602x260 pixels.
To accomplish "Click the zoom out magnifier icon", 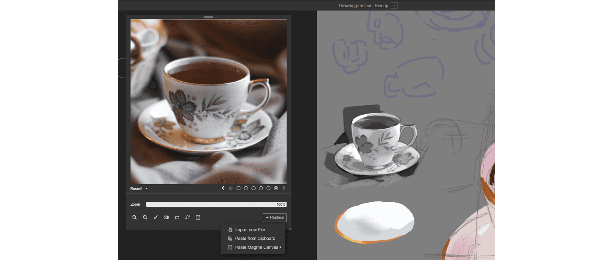I will [x=145, y=217].
